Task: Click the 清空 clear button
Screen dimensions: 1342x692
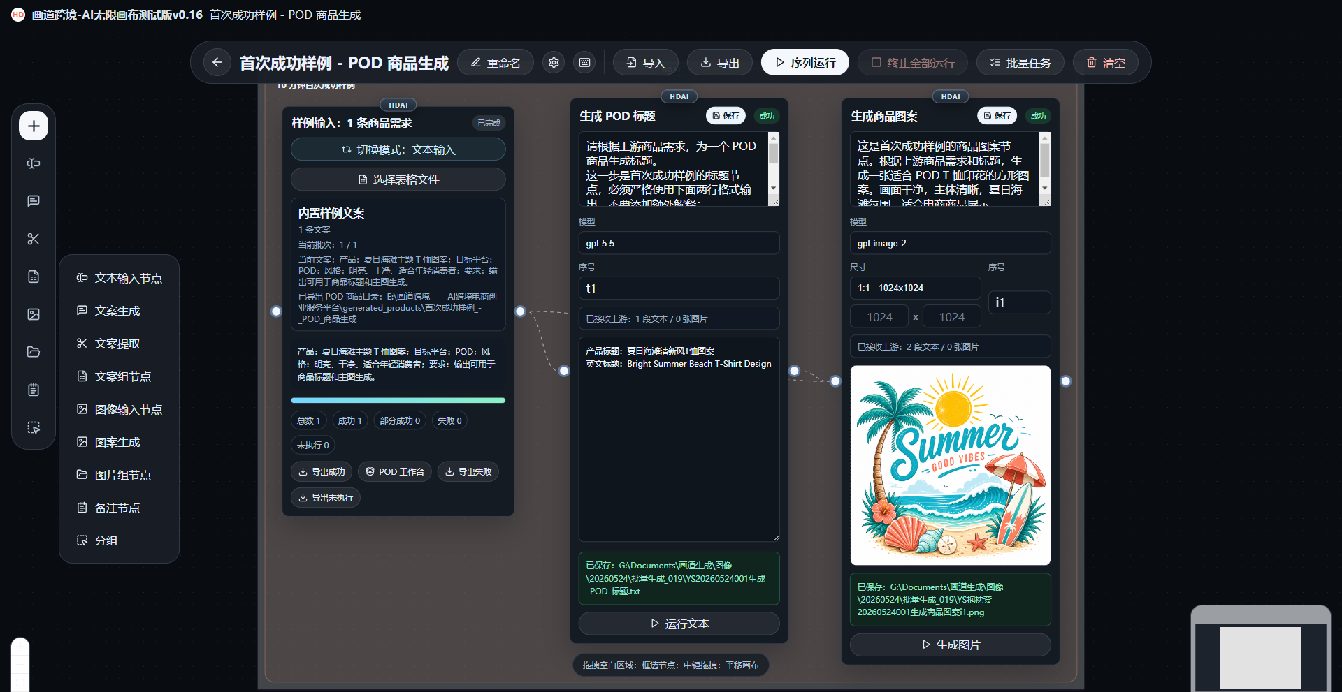Action: click(x=1106, y=63)
